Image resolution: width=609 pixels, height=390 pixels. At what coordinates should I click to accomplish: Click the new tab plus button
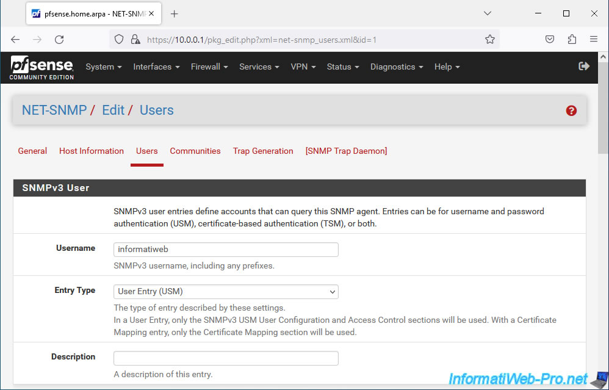[175, 13]
